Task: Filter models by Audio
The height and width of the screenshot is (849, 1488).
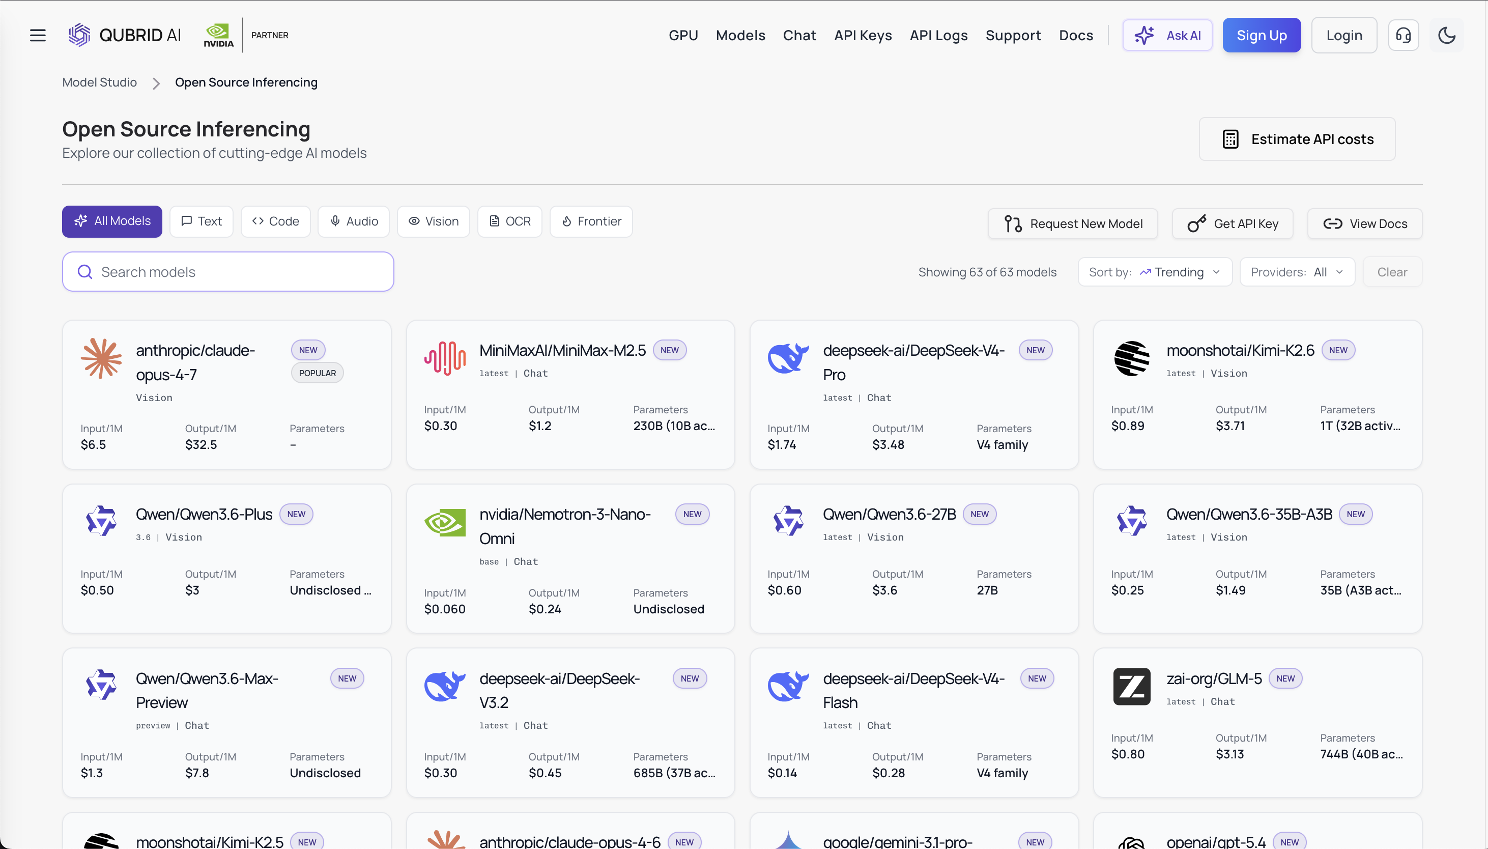Action: (x=353, y=221)
